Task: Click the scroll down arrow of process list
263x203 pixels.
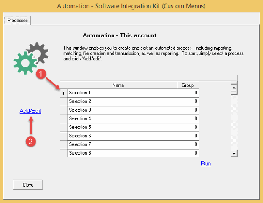Action: (x=234, y=153)
